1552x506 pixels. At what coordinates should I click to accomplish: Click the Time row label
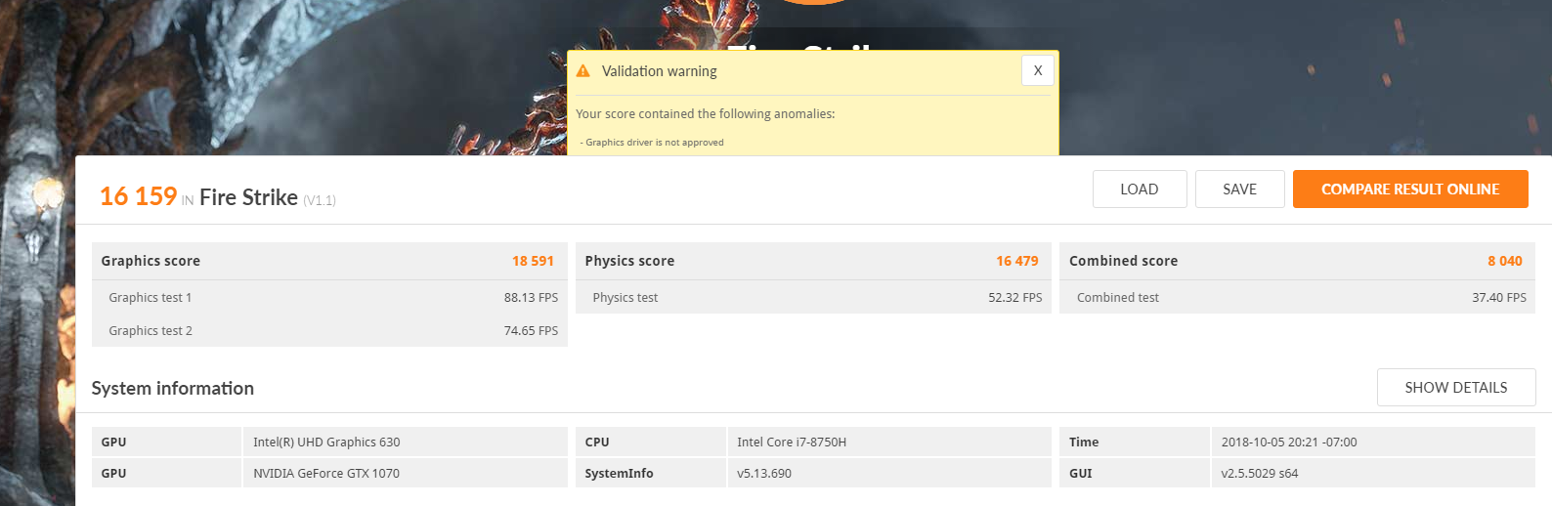(x=1084, y=443)
